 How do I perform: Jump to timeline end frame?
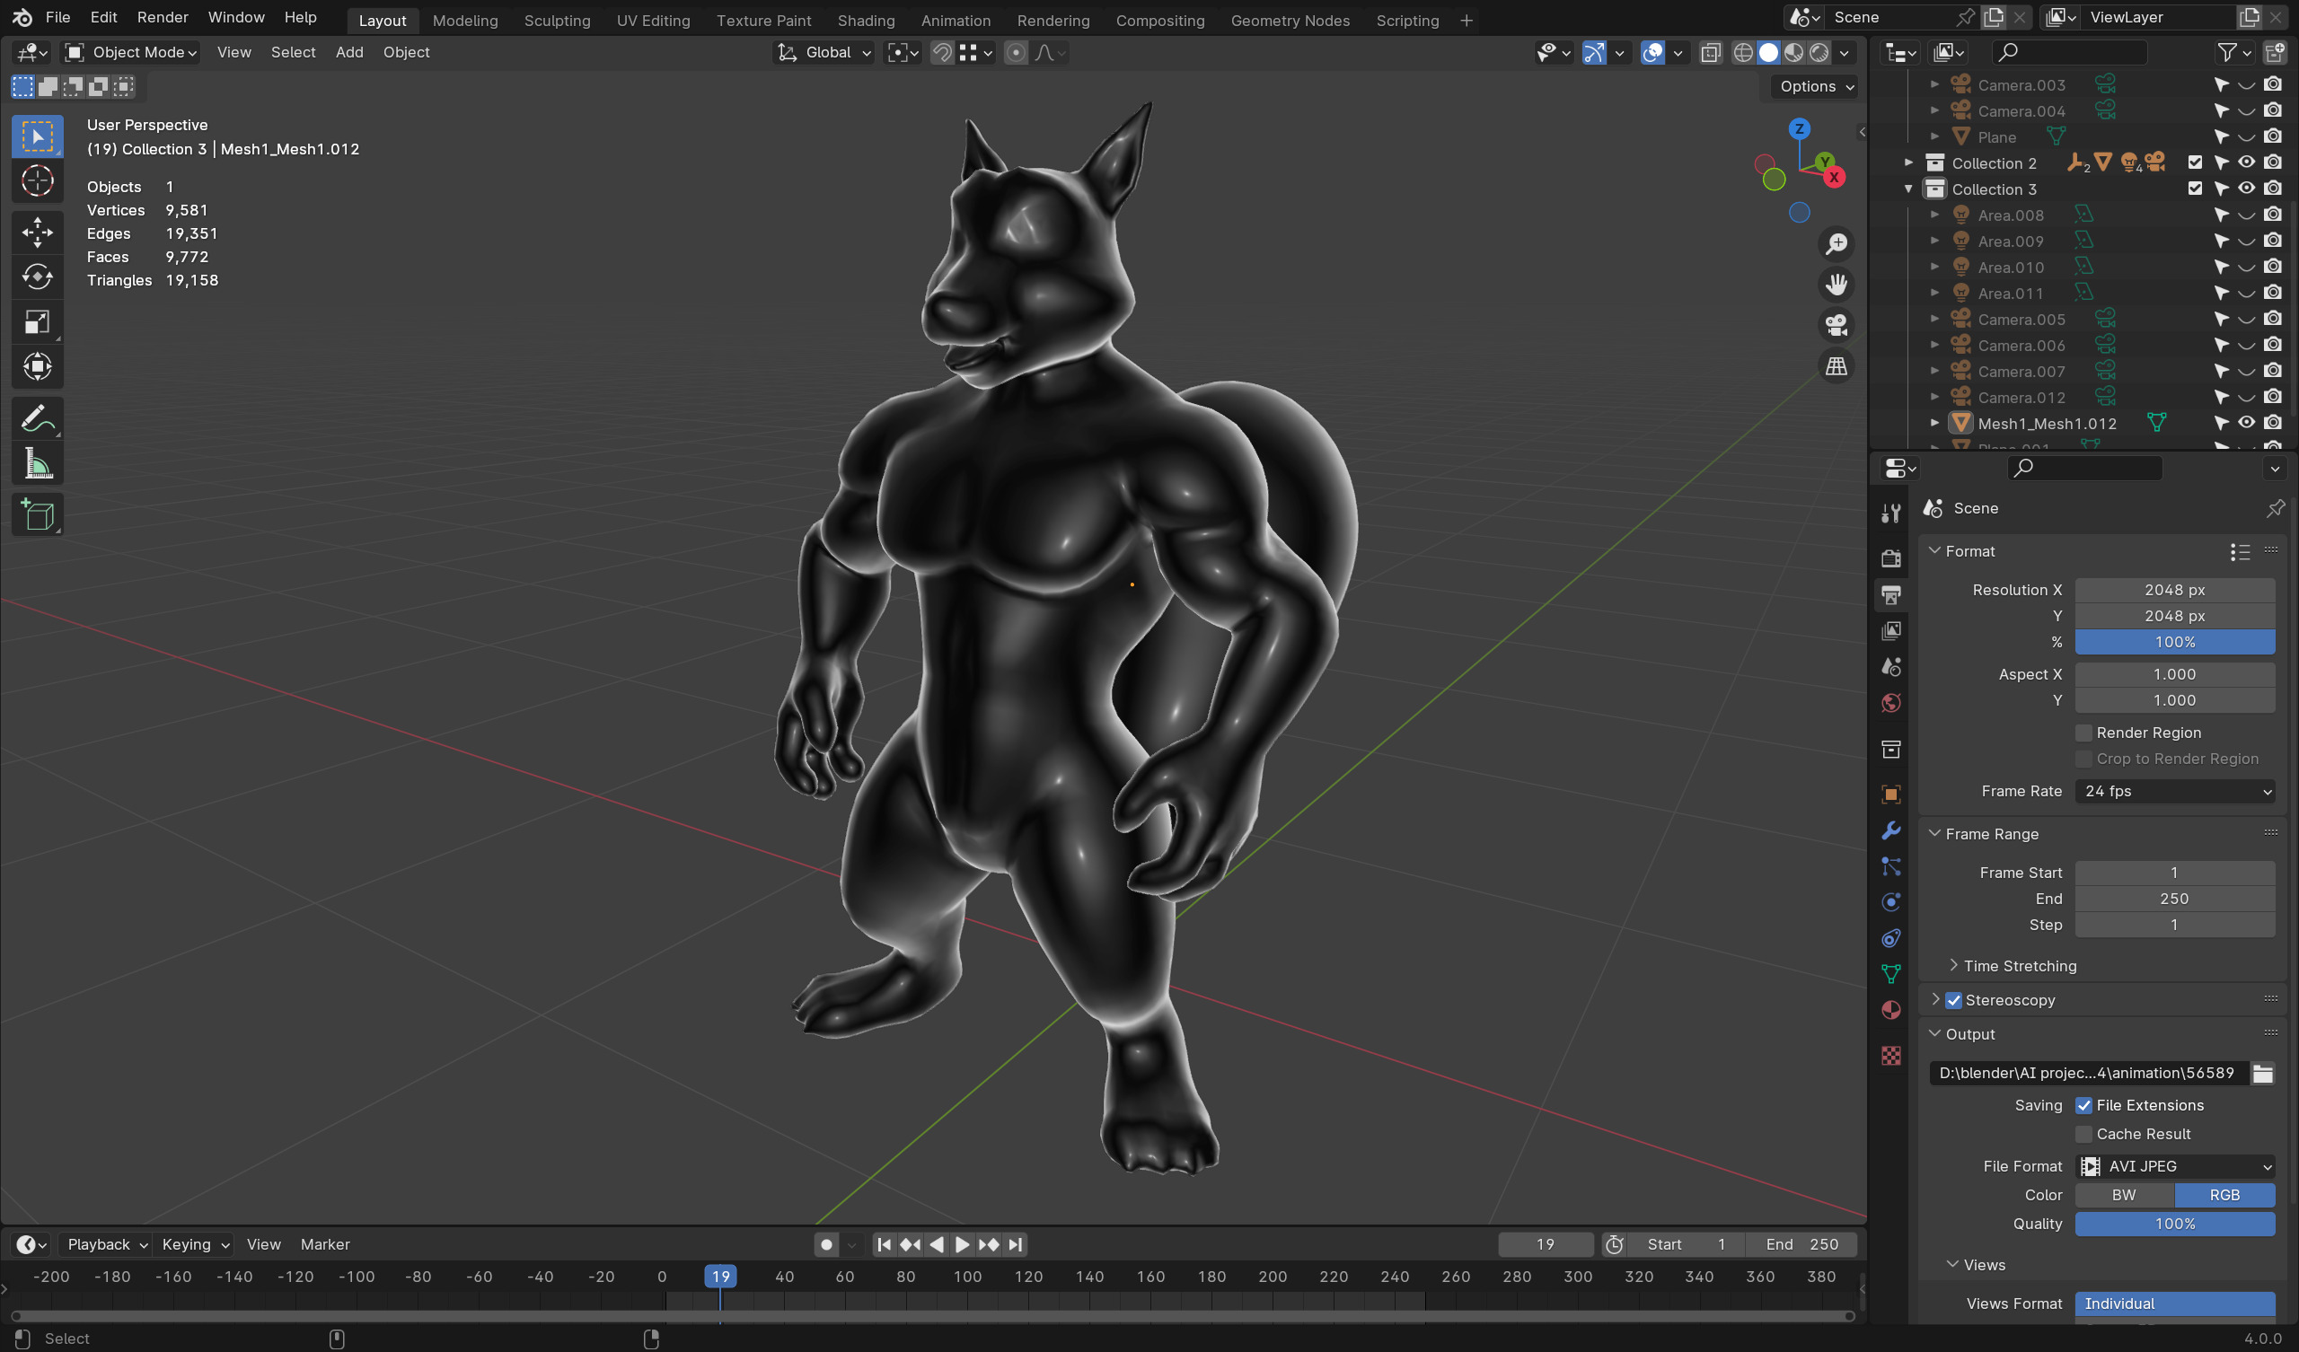coord(1016,1244)
